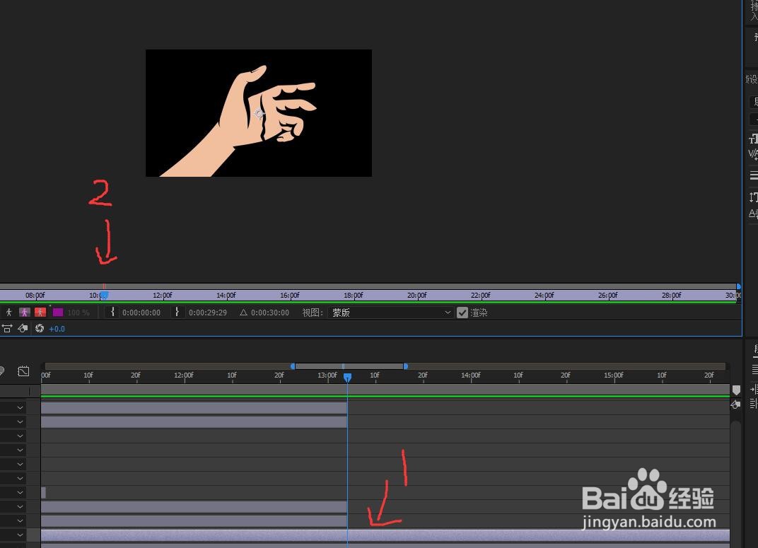Screen dimensions: 758x548
Task: Select the second layer duration bar
Action: pyautogui.click(x=194, y=422)
